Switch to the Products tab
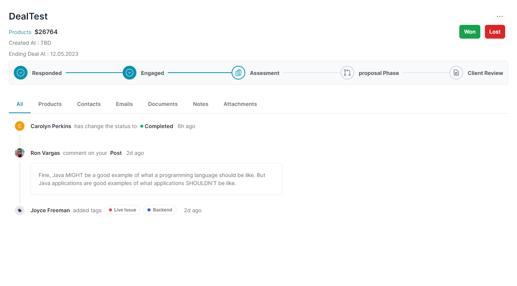 [x=50, y=104]
